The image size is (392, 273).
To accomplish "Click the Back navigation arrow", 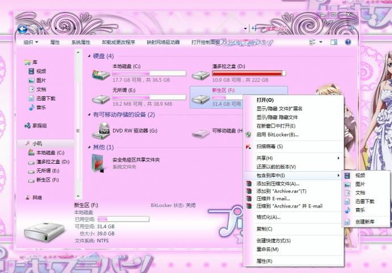I will coord(23,29).
